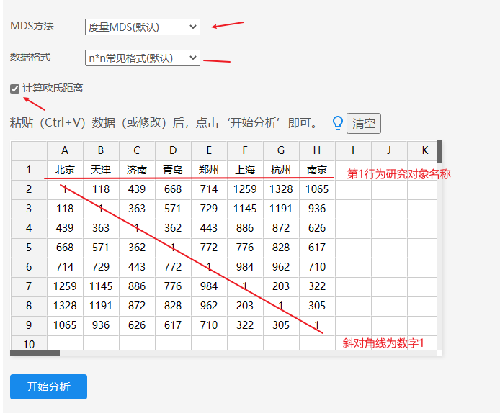Image resolution: width=500 pixels, height=413 pixels.
Task: Select column A header
Action: [x=65, y=150]
